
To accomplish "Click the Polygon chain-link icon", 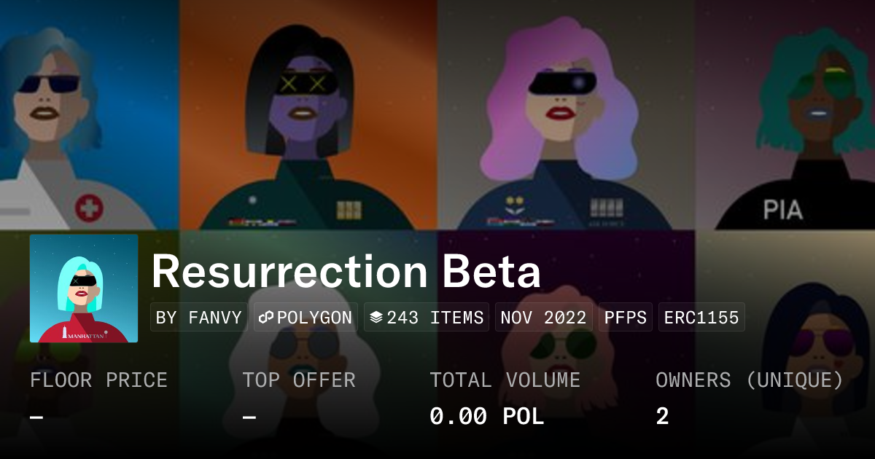I will click(x=266, y=318).
